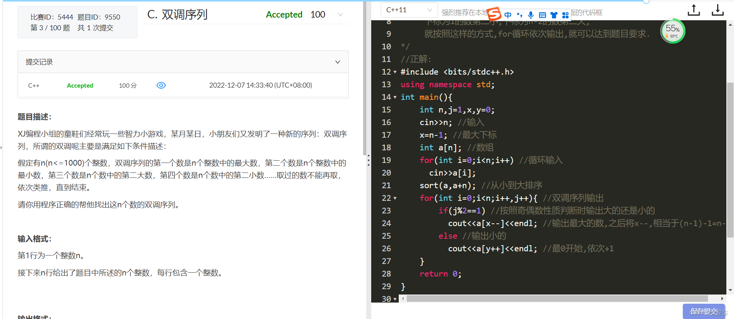
Task: Click the left edge sidebar expand arrow
Action: (x=1, y=147)
